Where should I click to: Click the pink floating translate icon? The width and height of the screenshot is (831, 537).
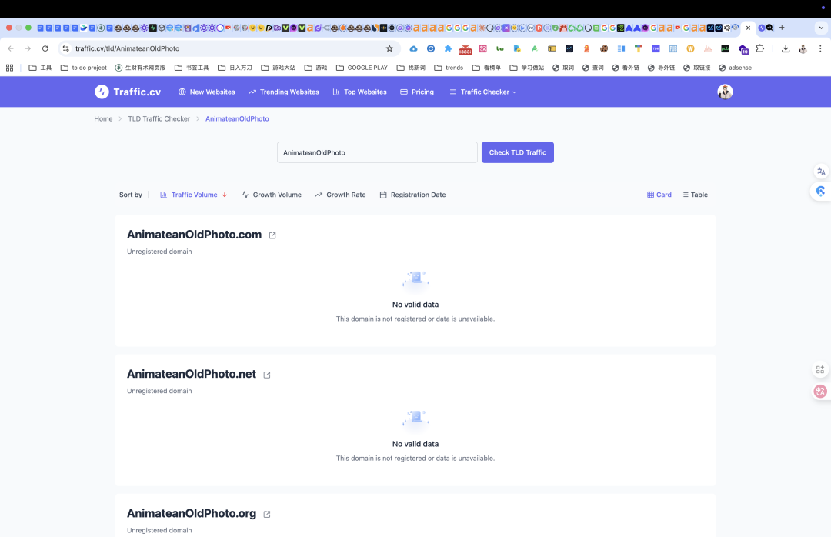820,392
